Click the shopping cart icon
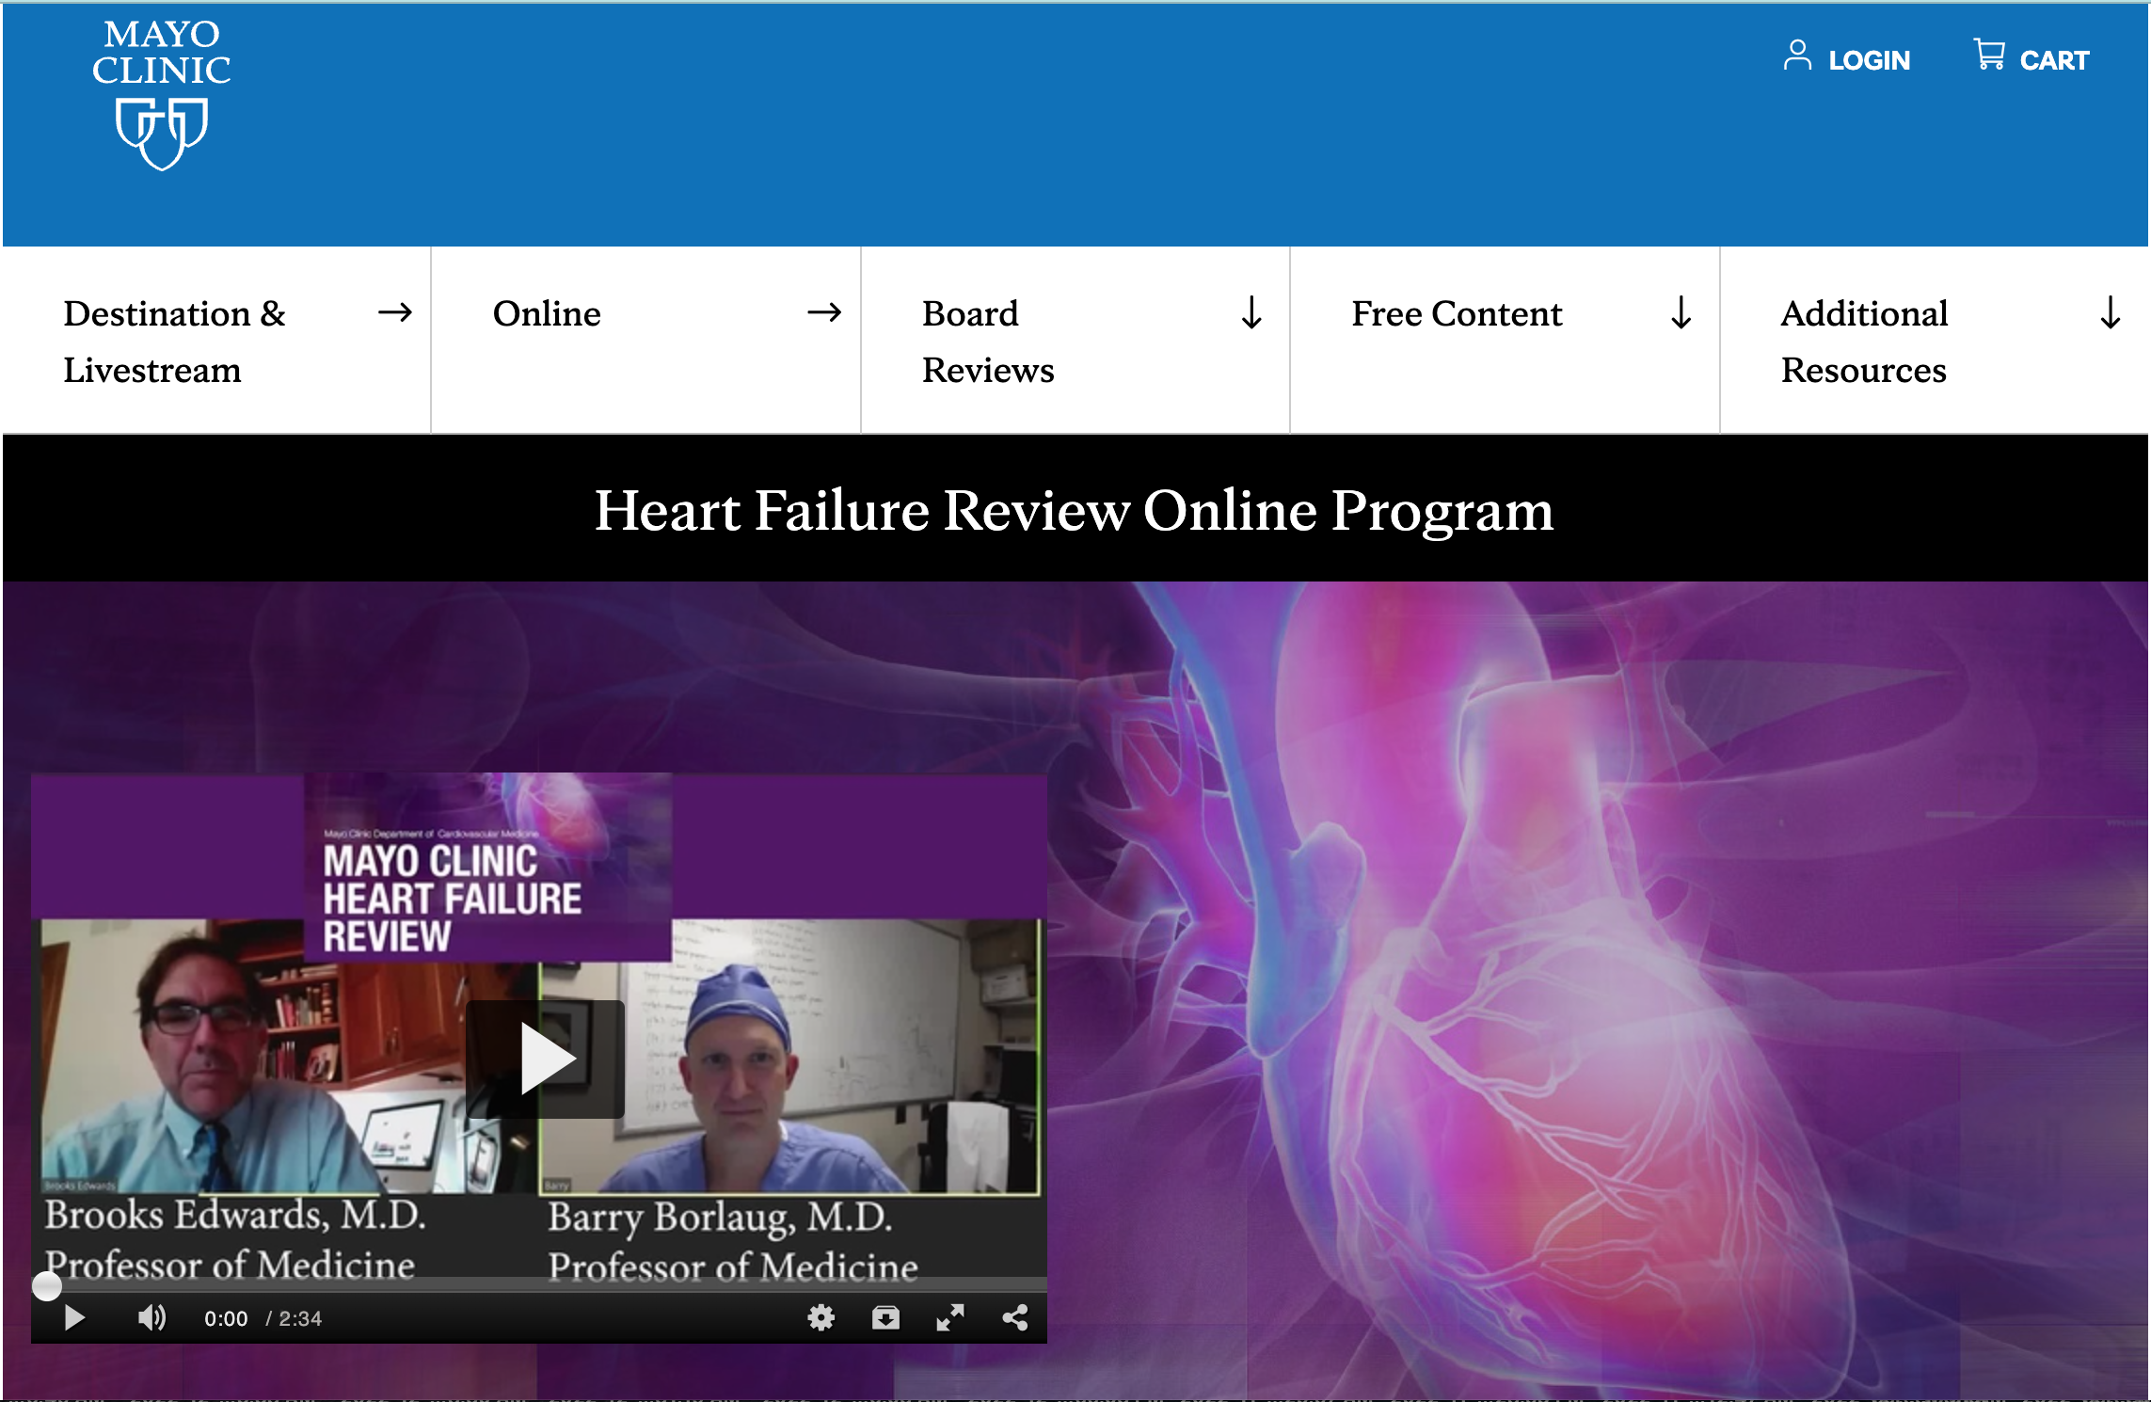The image size is (2151, 1402). tap(1988, 55)
